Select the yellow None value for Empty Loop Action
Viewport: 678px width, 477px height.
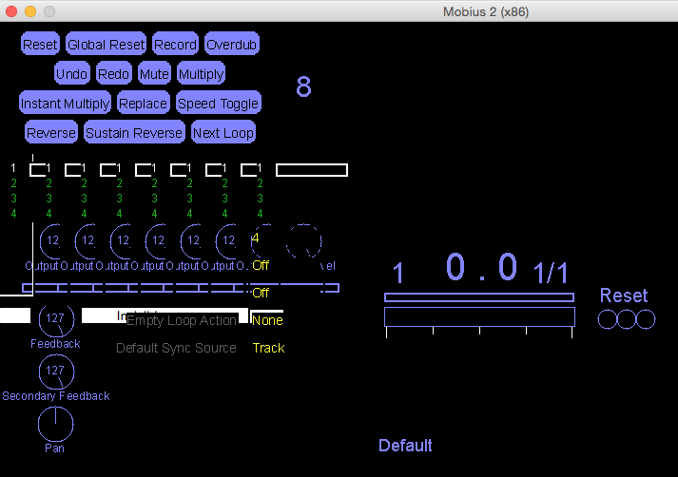pos(267,320)
